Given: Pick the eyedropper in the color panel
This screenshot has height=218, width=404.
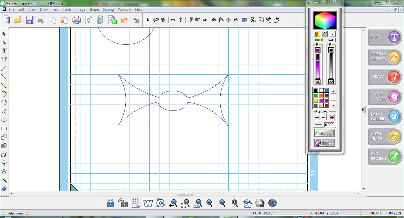Looking at the screenshot, I should 324,34.
